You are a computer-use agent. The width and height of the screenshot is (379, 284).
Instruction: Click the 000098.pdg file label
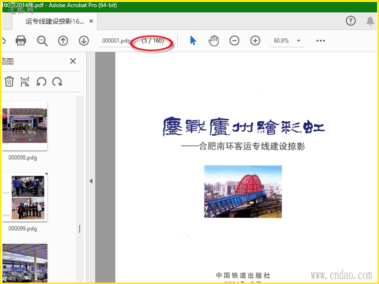coord(23,158)
